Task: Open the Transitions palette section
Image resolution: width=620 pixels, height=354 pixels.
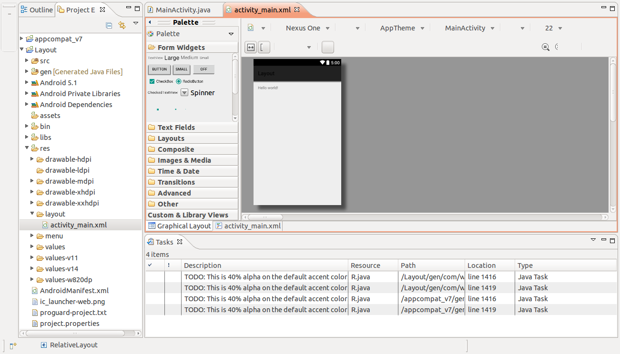Action: coord(192,182)
